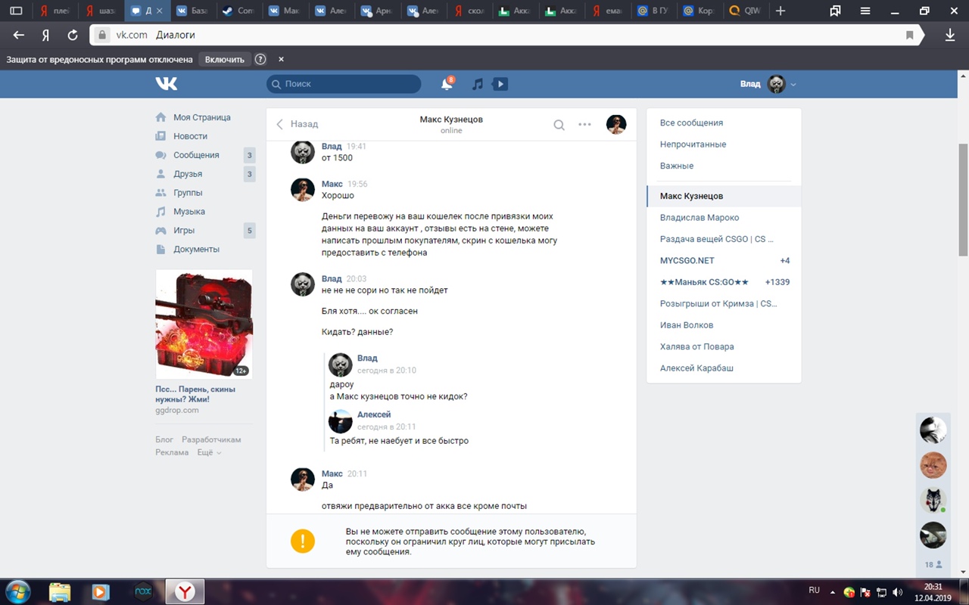Open Yandex Browser from the taskbar
This screenshot has width=969, height=605.
184,591
